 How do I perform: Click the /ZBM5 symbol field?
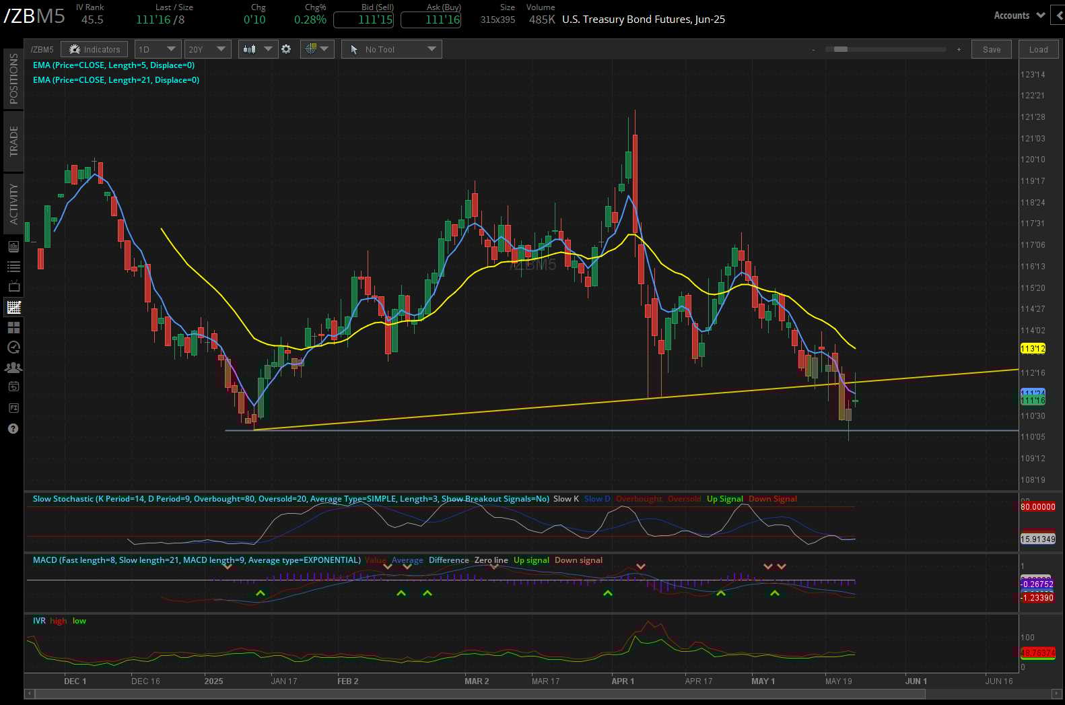34,16
